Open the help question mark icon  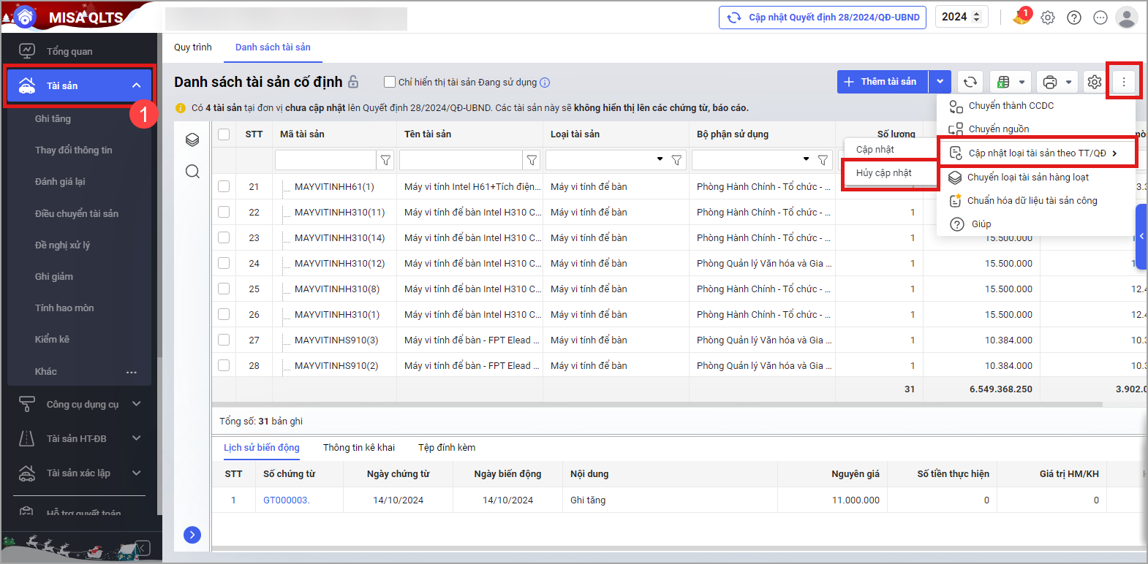pyautogui.click(x=1074, y=18)
